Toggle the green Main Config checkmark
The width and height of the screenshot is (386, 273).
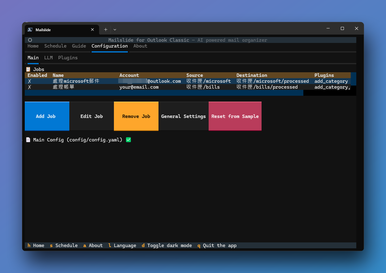click(128, 140)
